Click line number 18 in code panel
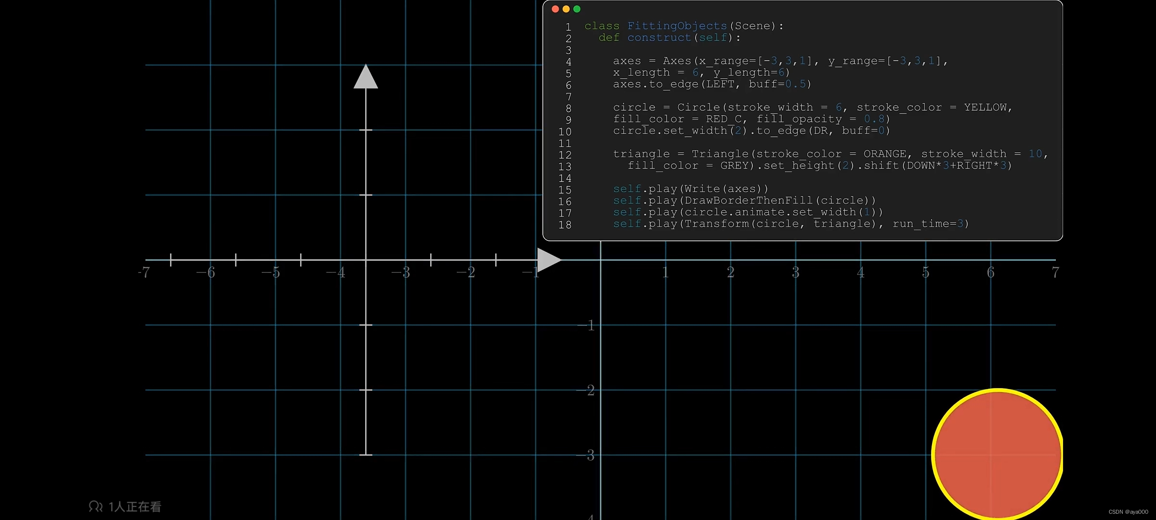 pos(565,225)
